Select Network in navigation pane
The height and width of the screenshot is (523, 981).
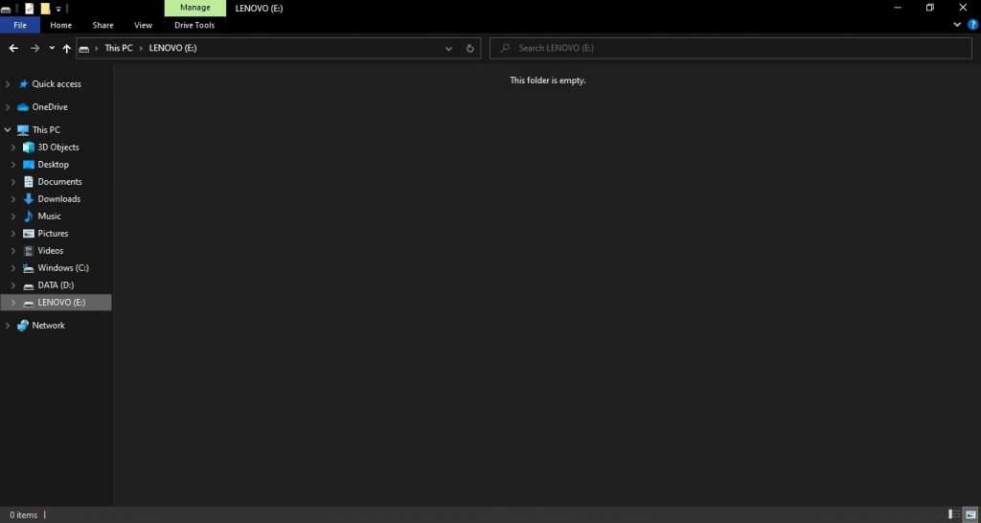(x=48, y=326)
